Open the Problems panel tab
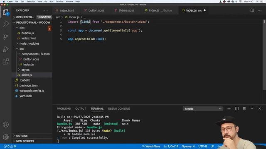The image size is (266, 149). tap(64, 108)
